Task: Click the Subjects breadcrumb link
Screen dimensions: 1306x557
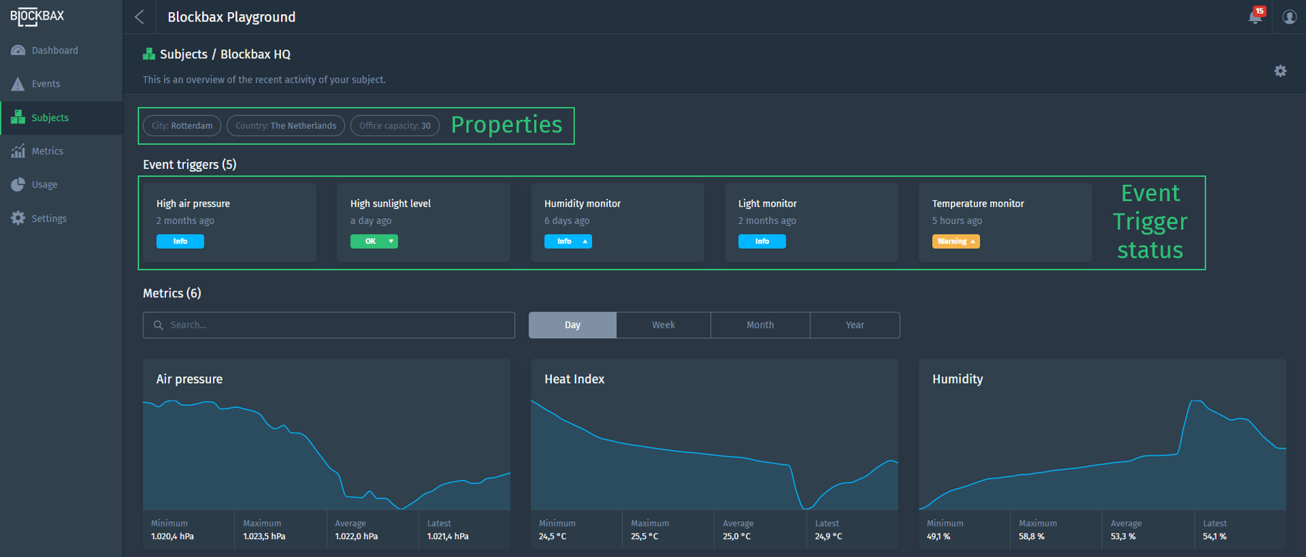Action: pos(183,54)
